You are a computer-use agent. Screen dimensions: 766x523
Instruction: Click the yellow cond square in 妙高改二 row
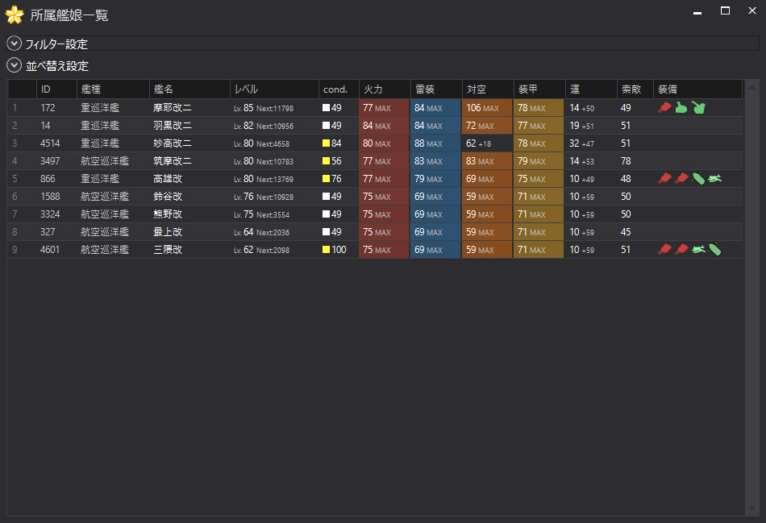pos(326,143)
